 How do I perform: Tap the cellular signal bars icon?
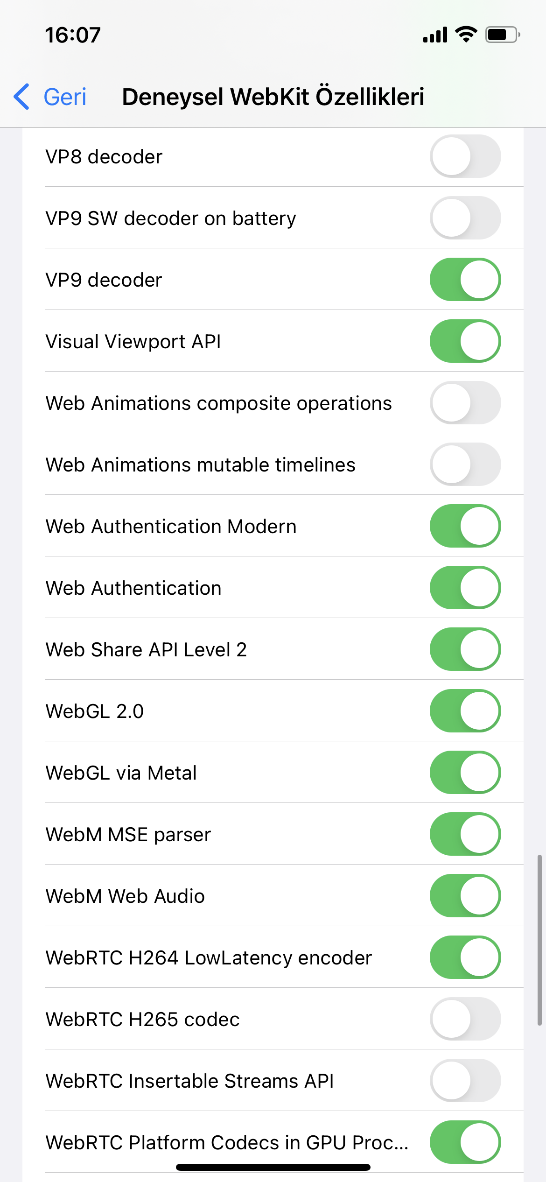[x=435, y=35]
